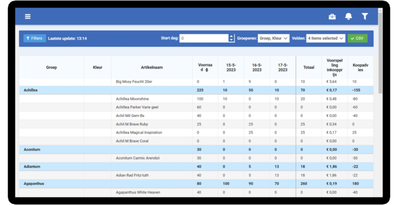Collapse the Agapanthus group row
398x205 pixels.
[196, 184]
